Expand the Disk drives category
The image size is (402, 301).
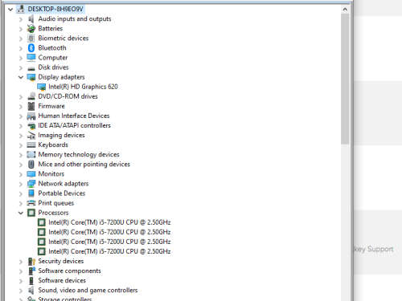[21, 67]
